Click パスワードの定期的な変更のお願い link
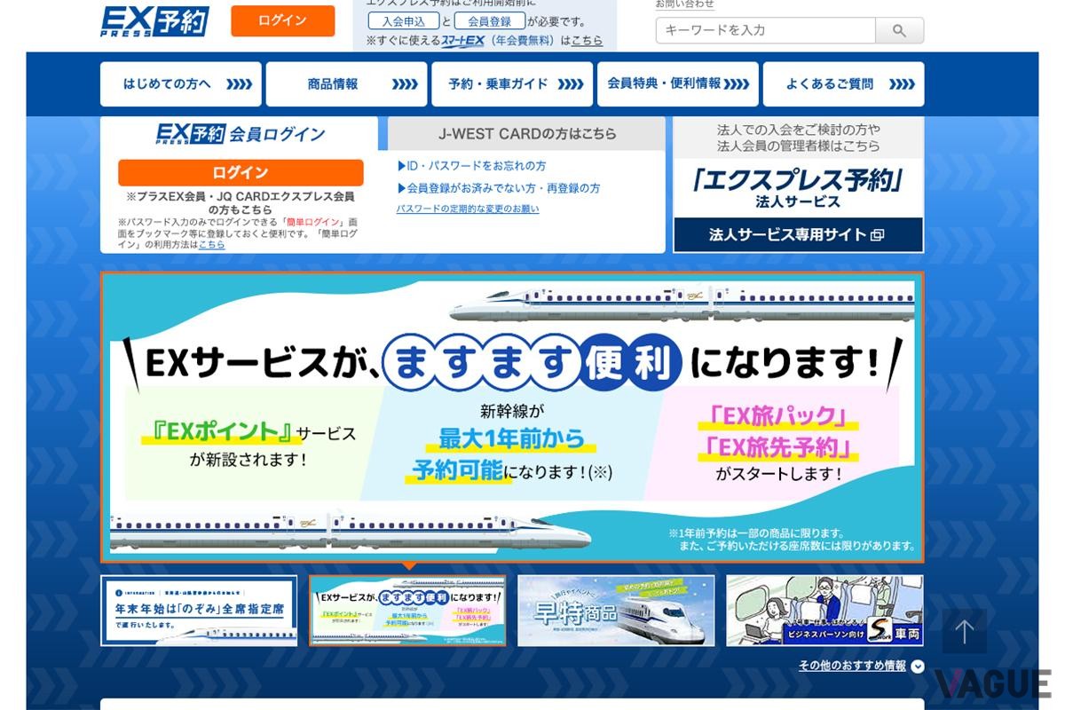This screenshot has height=710, width=1065. click(470, 208)
